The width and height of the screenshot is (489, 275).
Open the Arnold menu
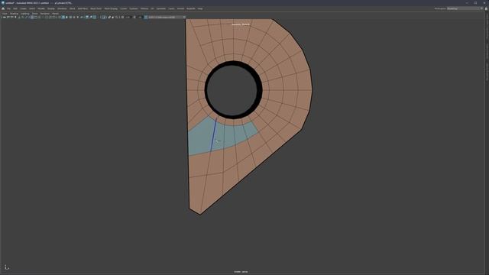coord(180,8)
